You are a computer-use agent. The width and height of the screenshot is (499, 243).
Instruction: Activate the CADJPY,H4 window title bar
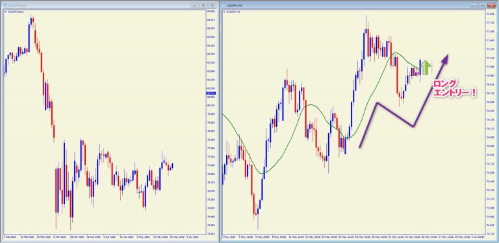pyautogui.click(x=347, y=6)
